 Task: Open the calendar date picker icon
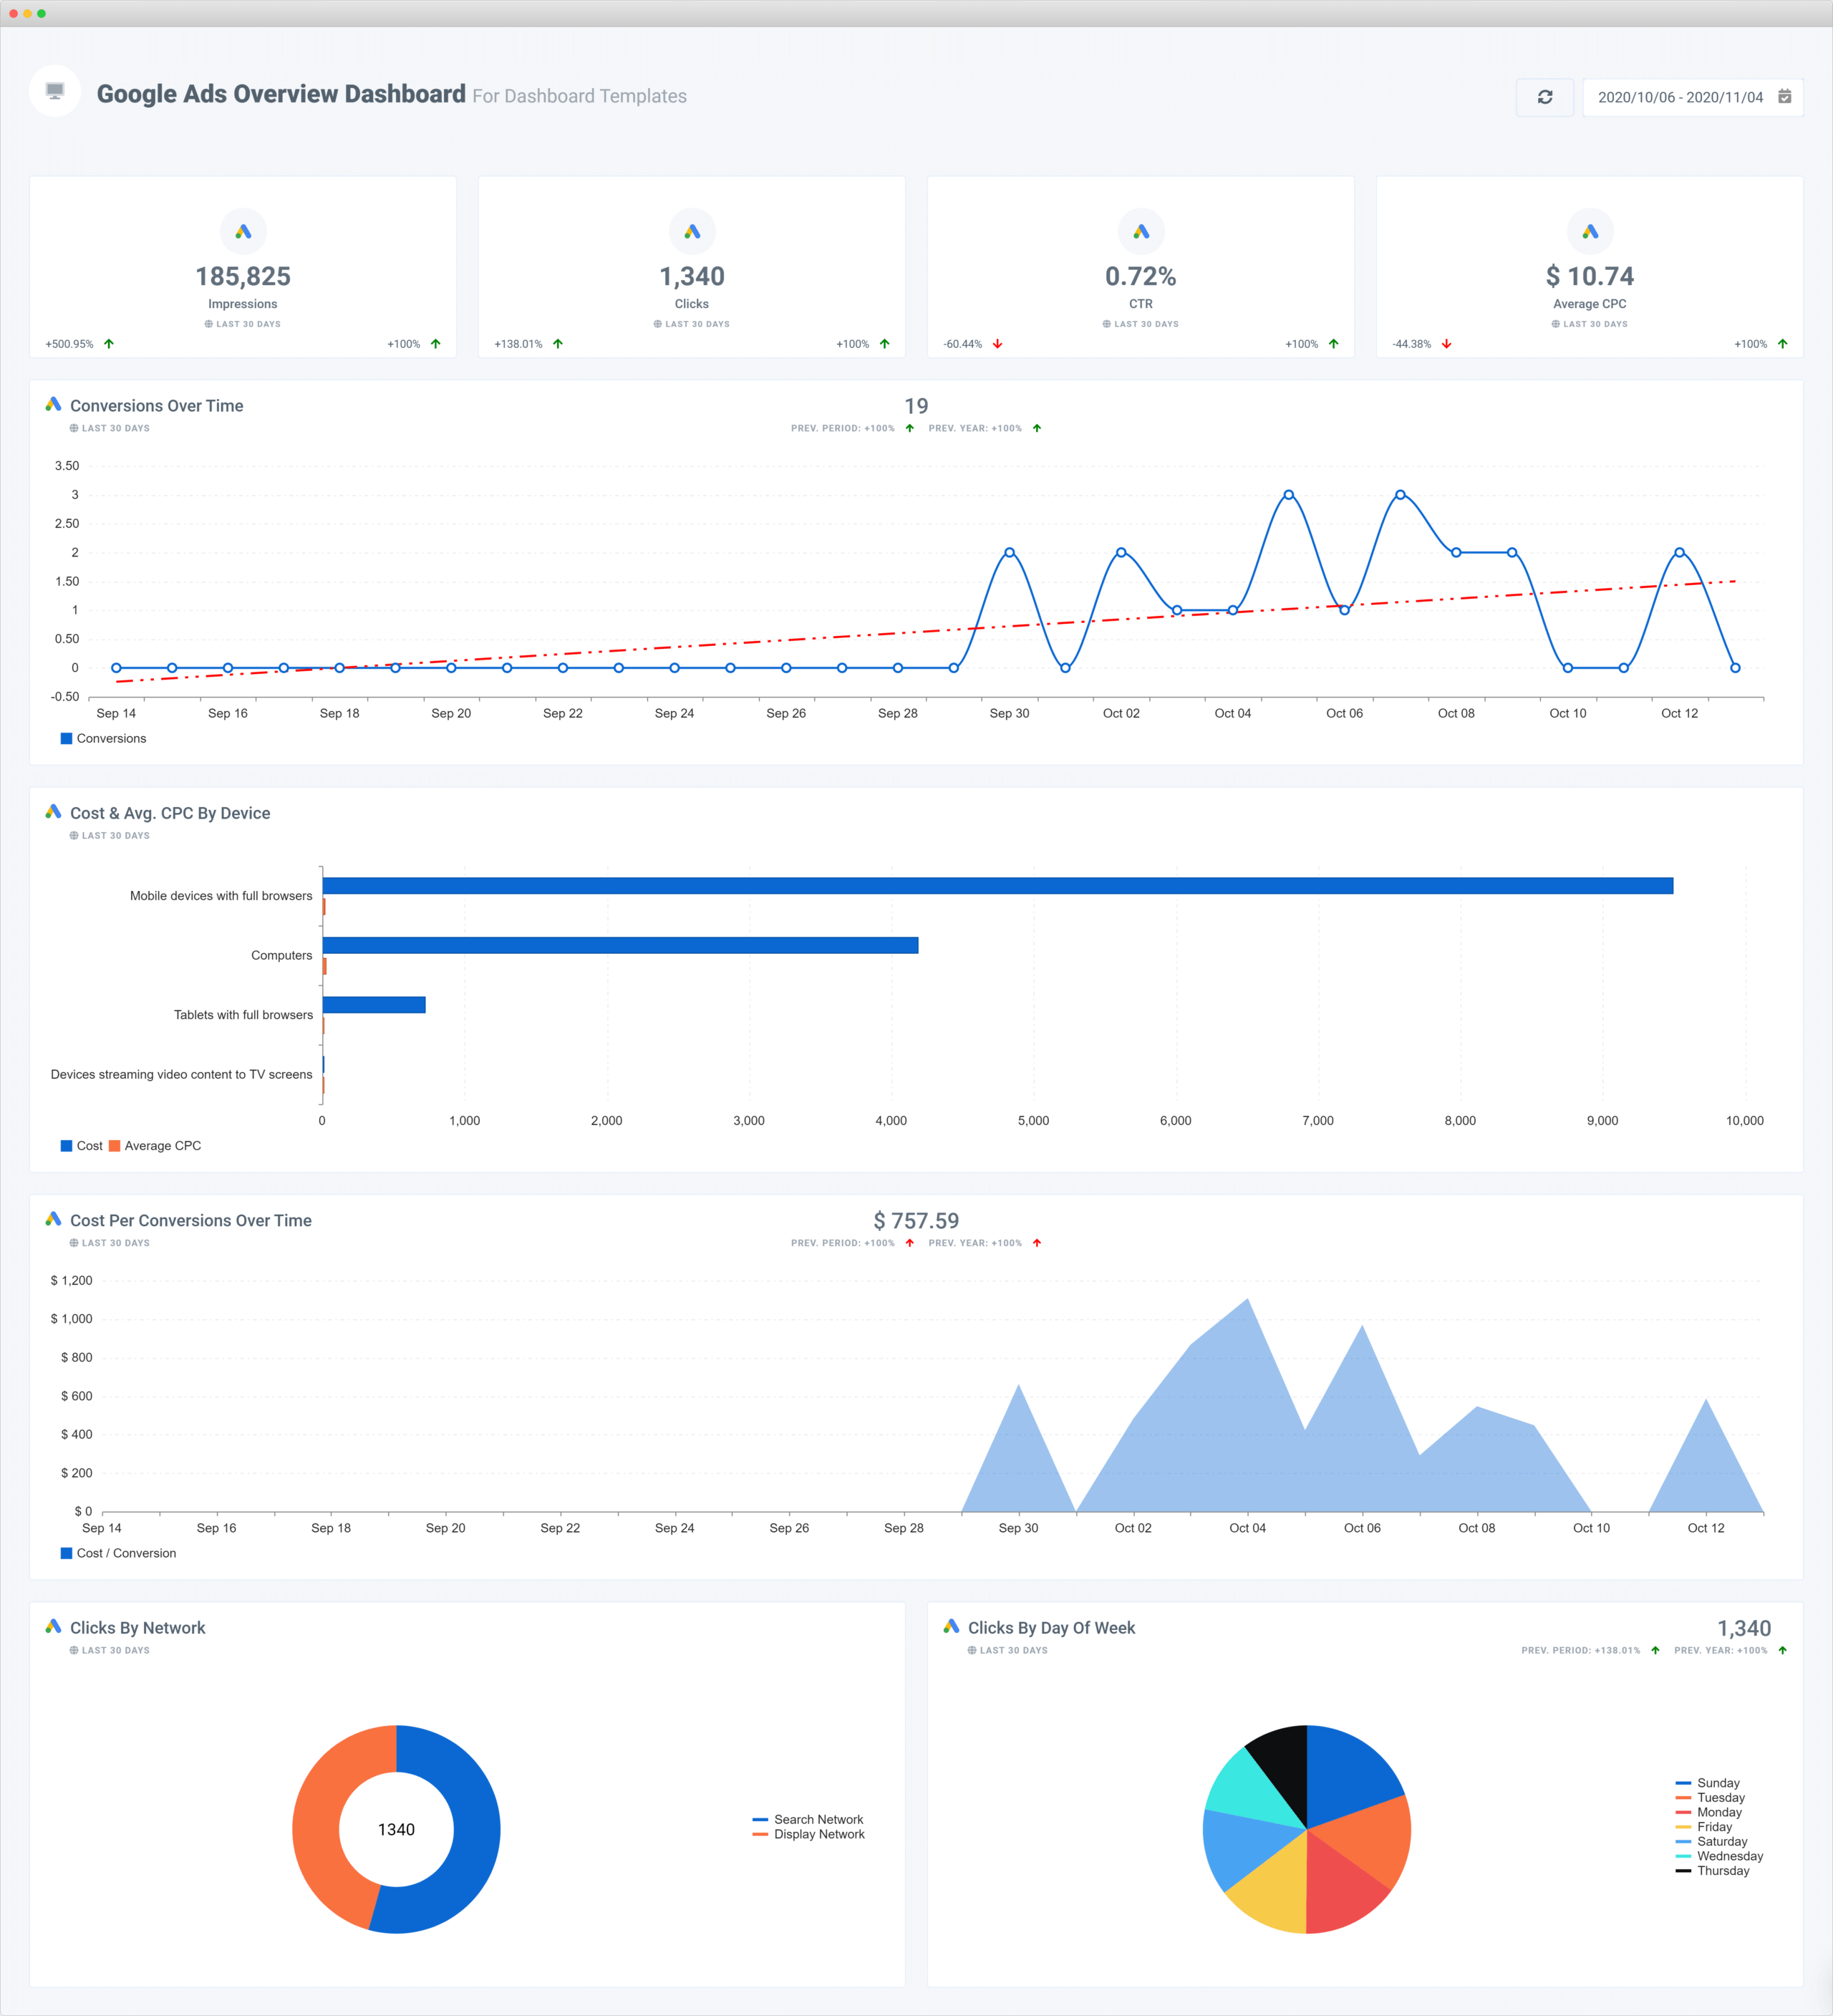[x=1784, y=97]
